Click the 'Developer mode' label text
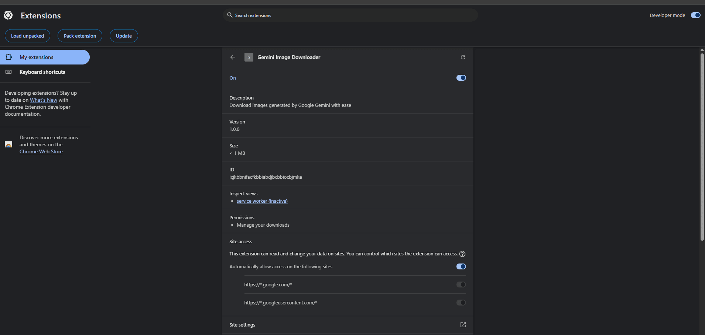 (667, 15)
